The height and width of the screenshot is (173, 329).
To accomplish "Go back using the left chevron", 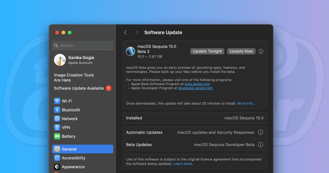I will click(126, 32).
